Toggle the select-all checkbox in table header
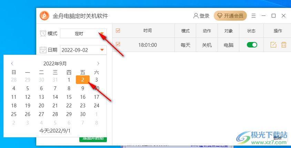This screenshot has height=148, width=291. [x=118, y=31]
